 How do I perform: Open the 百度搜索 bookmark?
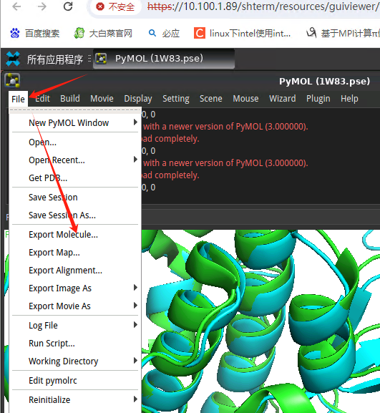[35, 34]
